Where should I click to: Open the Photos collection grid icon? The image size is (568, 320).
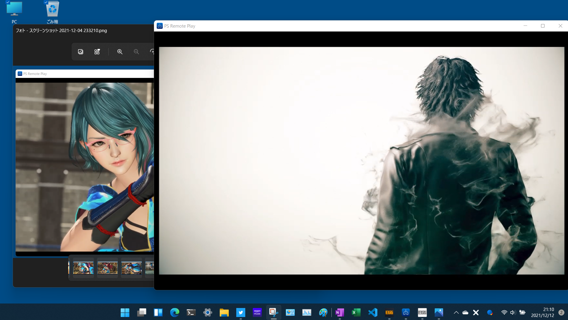(x=97, y=52)
